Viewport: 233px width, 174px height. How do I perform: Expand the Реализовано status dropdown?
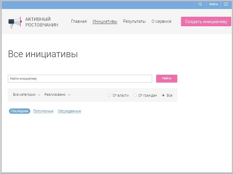coord(57,95)
